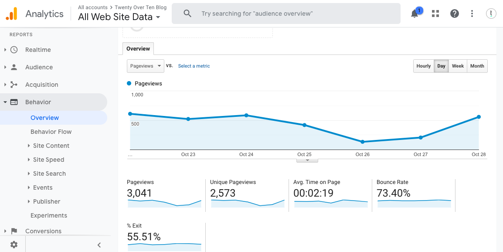The image size is (503, 252).
Task: Open the All Web Site Data selector
Action: (x=120, y=17)
